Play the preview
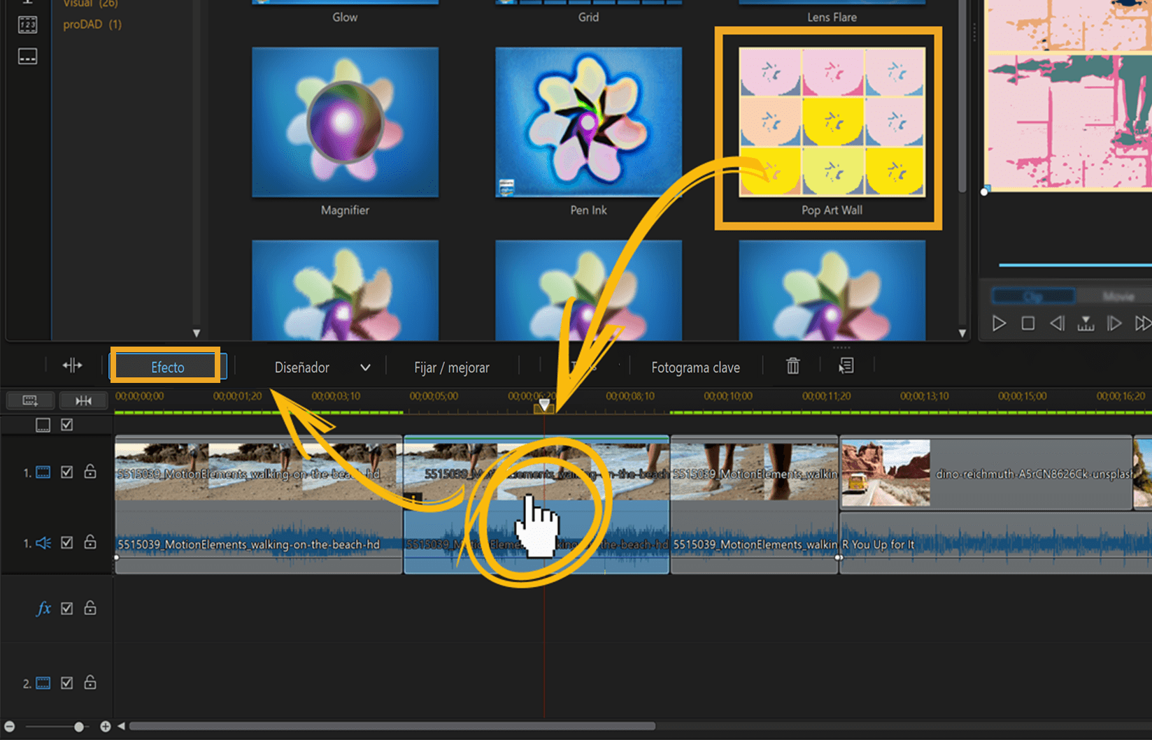This screenshot has width=1152, height=740. click(x=999, y=324)
